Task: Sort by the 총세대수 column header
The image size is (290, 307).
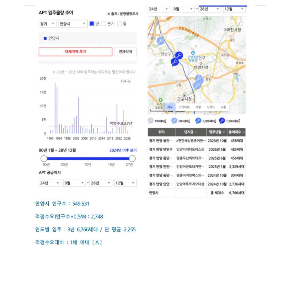Action: click(237, 132)
